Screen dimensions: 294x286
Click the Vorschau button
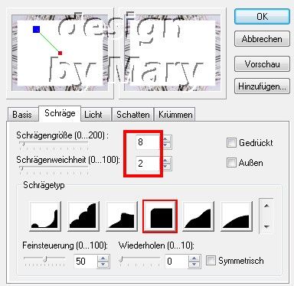[262, 63]
